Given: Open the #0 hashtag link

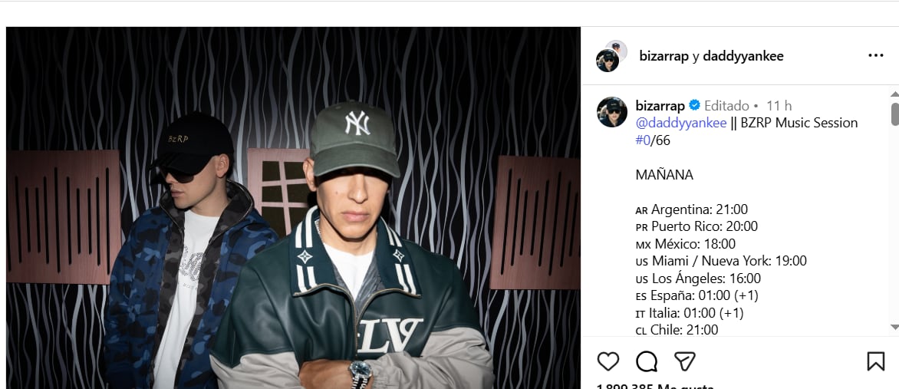Looking at the screenshot, I should (x=643, y=140).
